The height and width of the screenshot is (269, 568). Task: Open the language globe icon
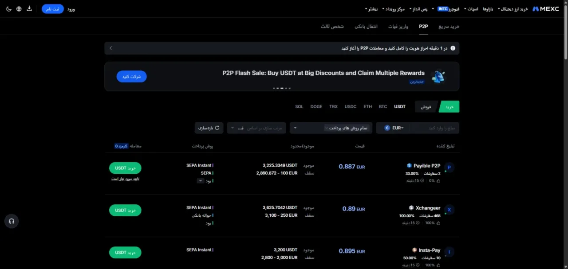(19, 9)
